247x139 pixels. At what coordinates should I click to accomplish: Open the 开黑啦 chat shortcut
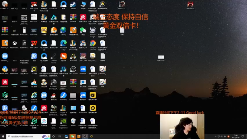point(44,96)
